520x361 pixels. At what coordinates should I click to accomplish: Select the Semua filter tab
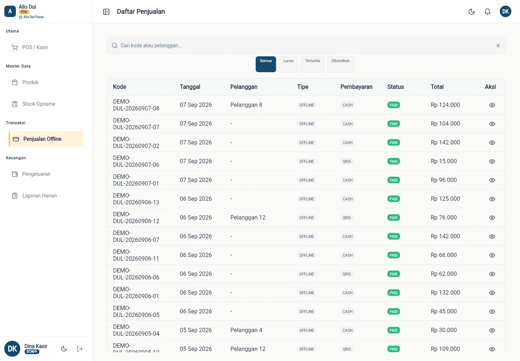[266, 64]
